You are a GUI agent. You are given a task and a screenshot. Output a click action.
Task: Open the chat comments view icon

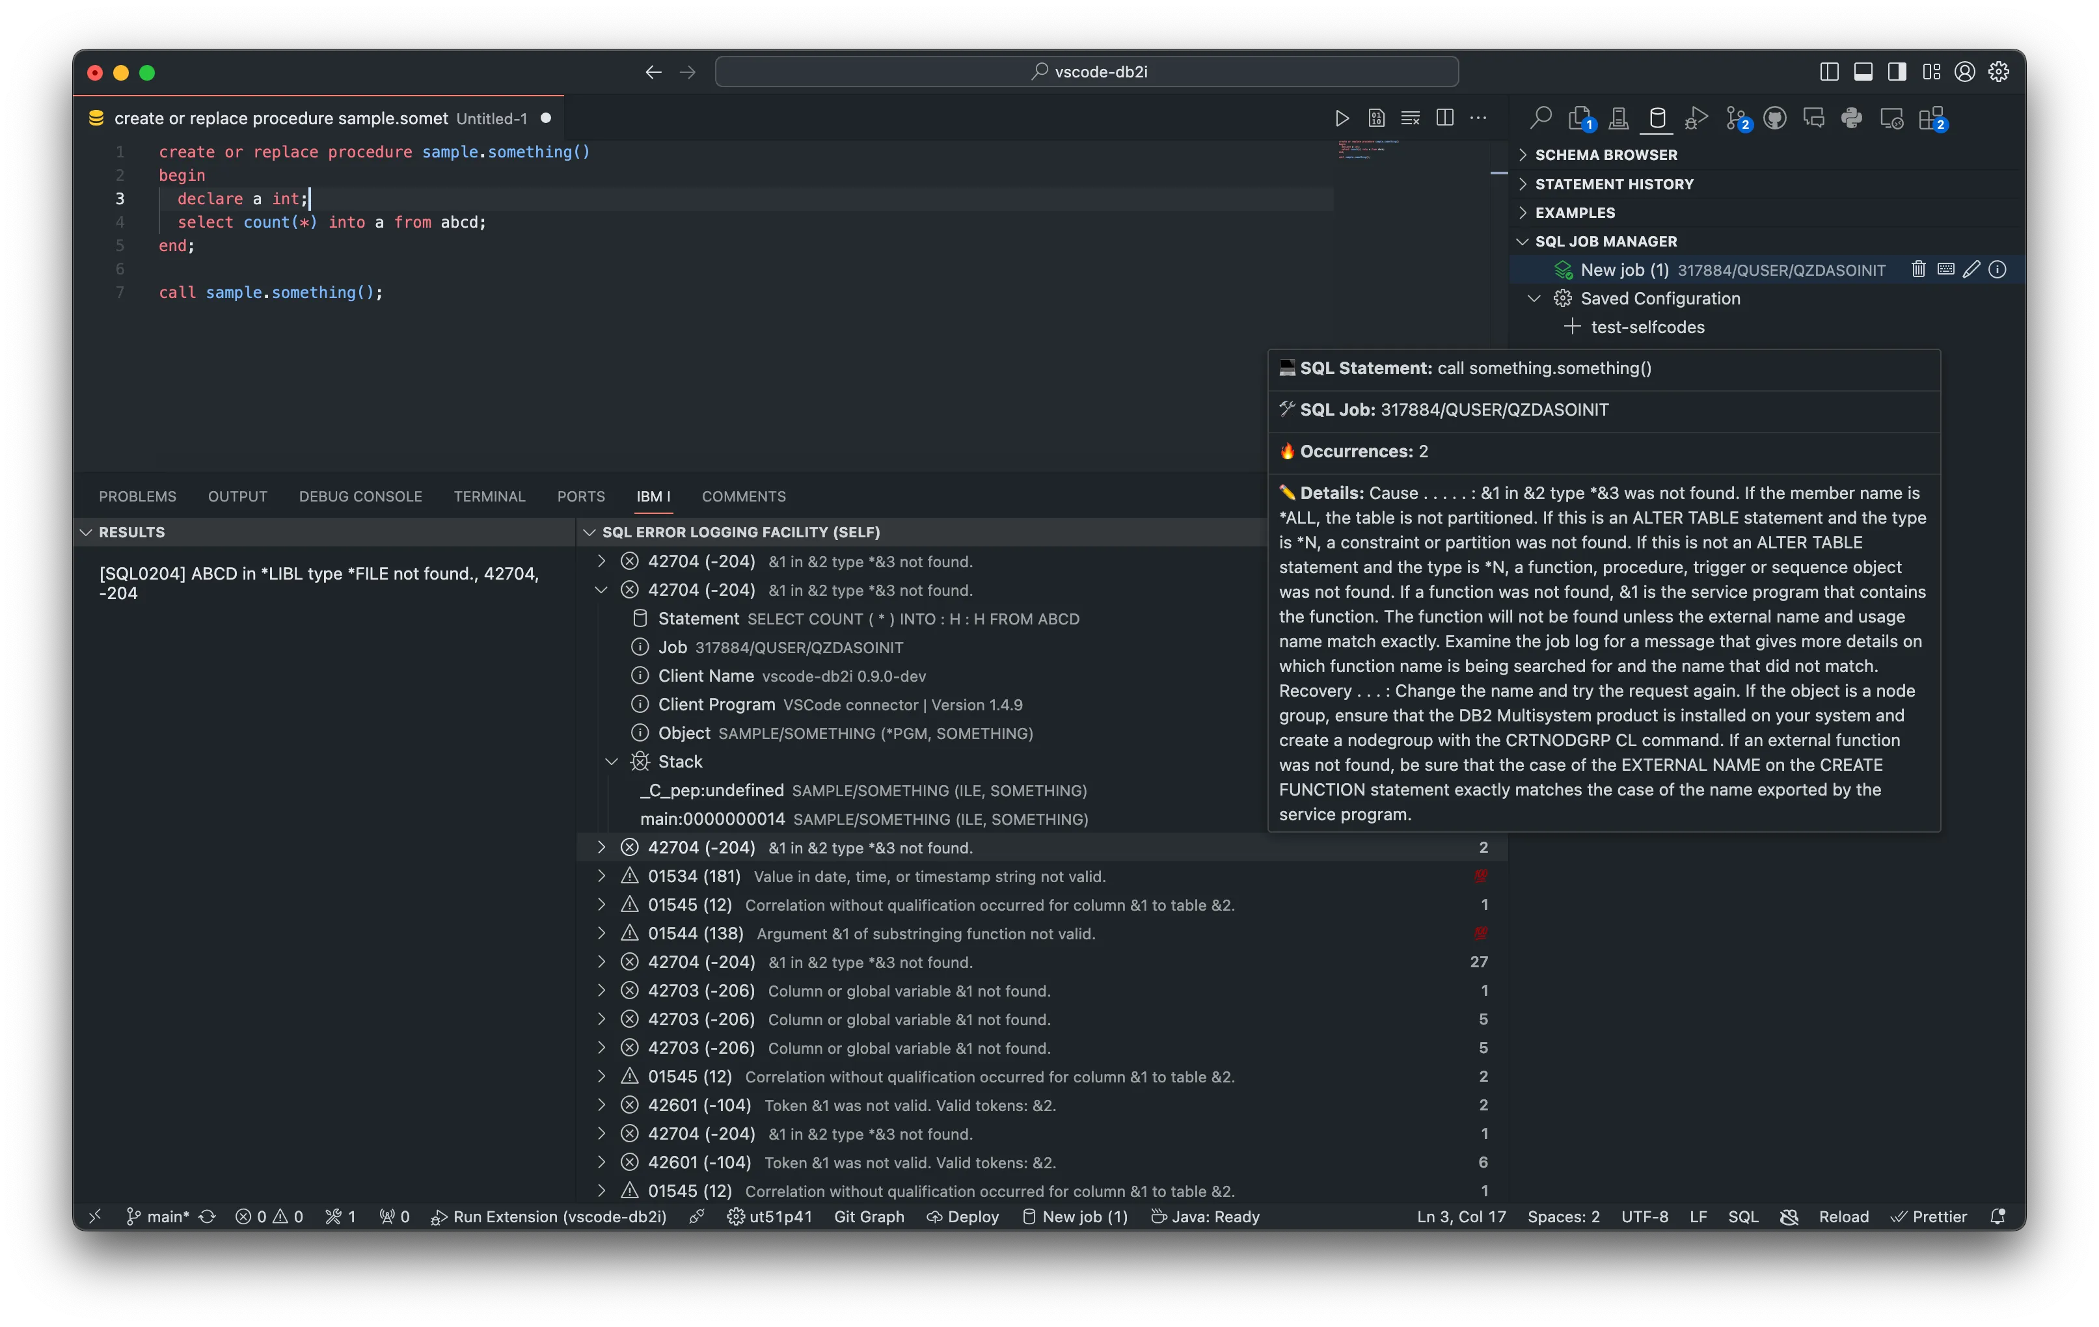click(x=1814, y=118)
